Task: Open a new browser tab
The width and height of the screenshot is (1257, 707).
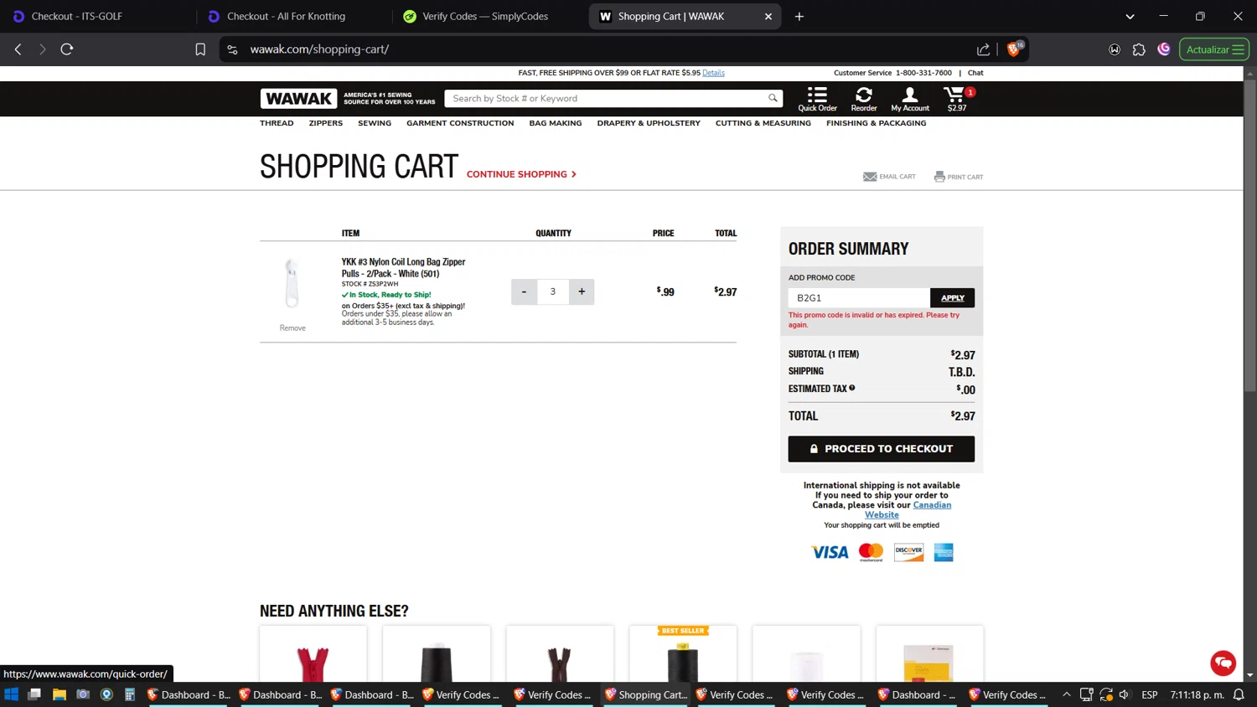Action: pyautogui.click(x=799, y=16)
